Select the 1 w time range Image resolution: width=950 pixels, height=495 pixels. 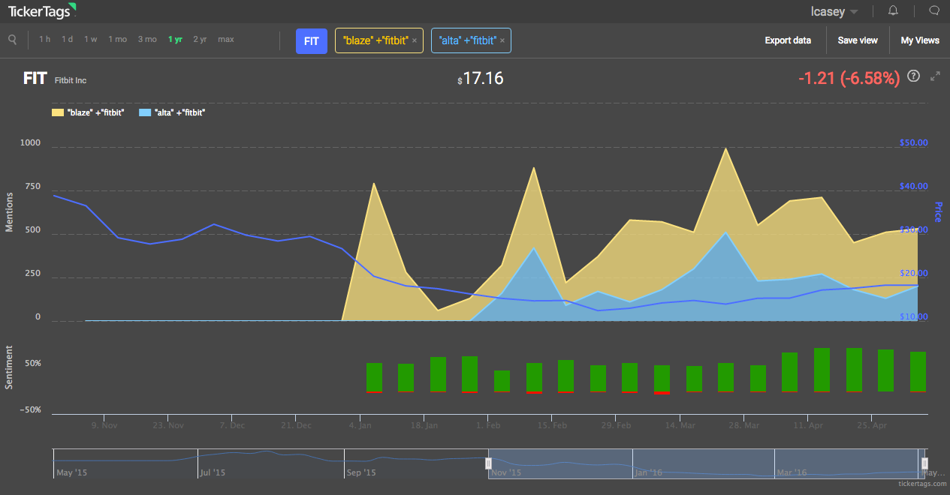click(x=91, y=40)
